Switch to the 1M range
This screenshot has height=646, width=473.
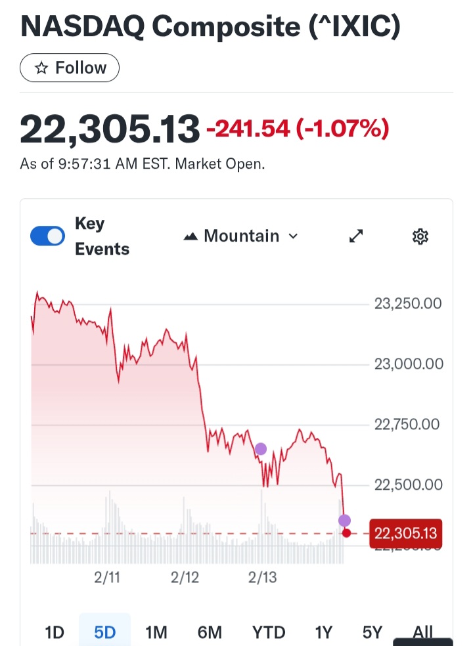[x=156, y=633]
